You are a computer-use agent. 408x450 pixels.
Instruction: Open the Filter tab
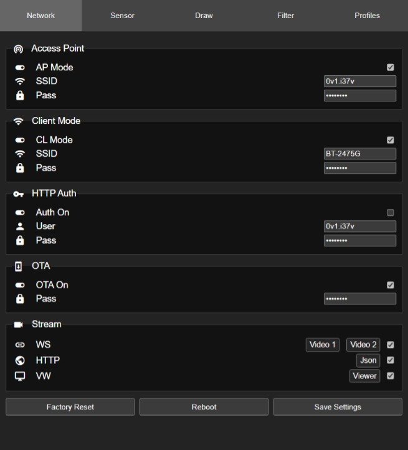pos(285,16)
